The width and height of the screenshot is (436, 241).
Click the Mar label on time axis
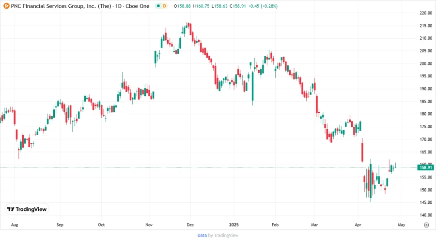point(314,225)
